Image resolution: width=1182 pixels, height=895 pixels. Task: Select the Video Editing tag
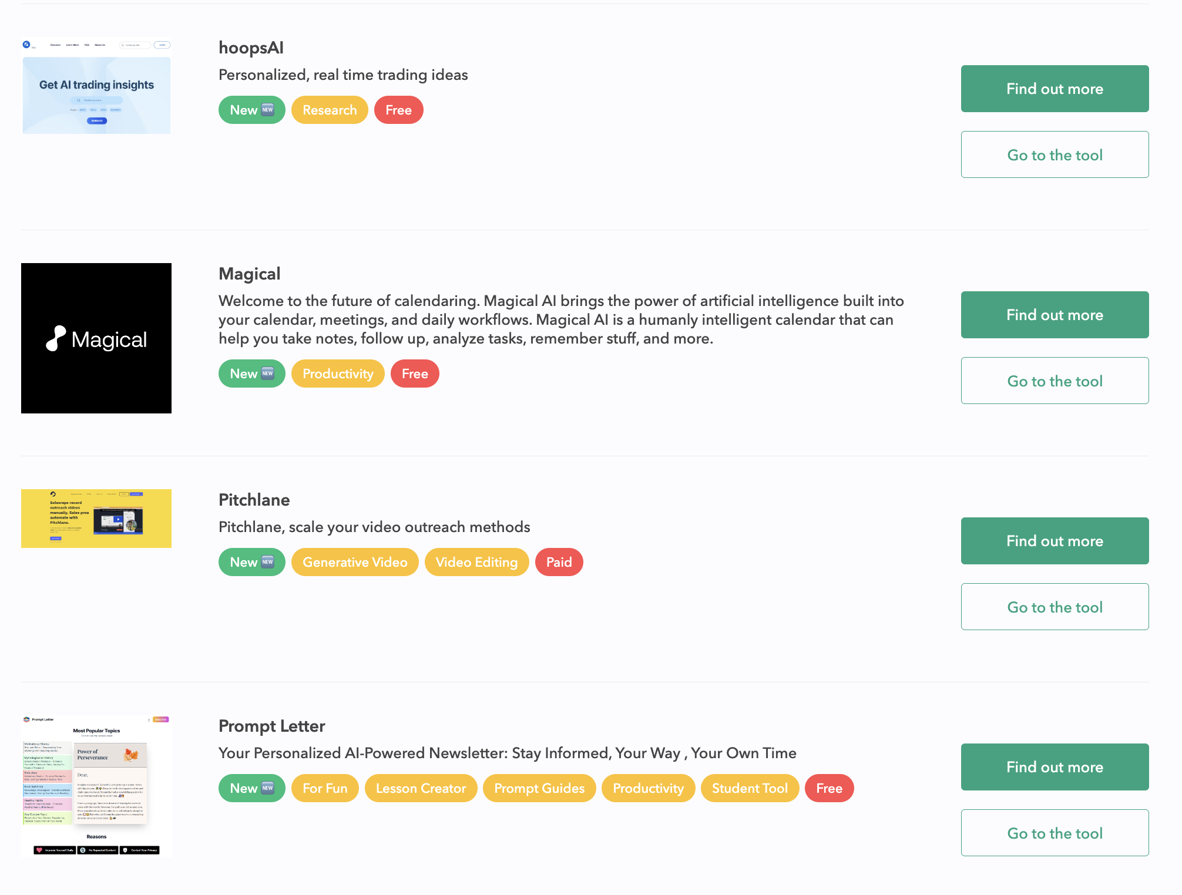(x=476, y=562)
